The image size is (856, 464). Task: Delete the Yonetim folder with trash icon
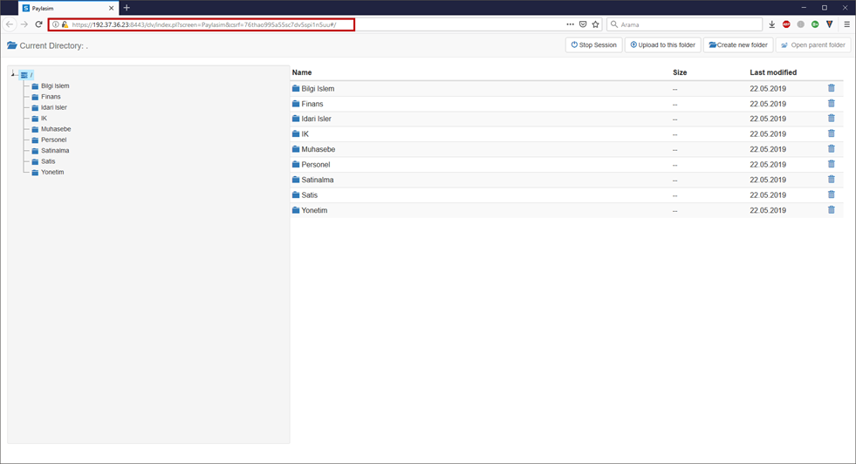click(x=831, y=209)
